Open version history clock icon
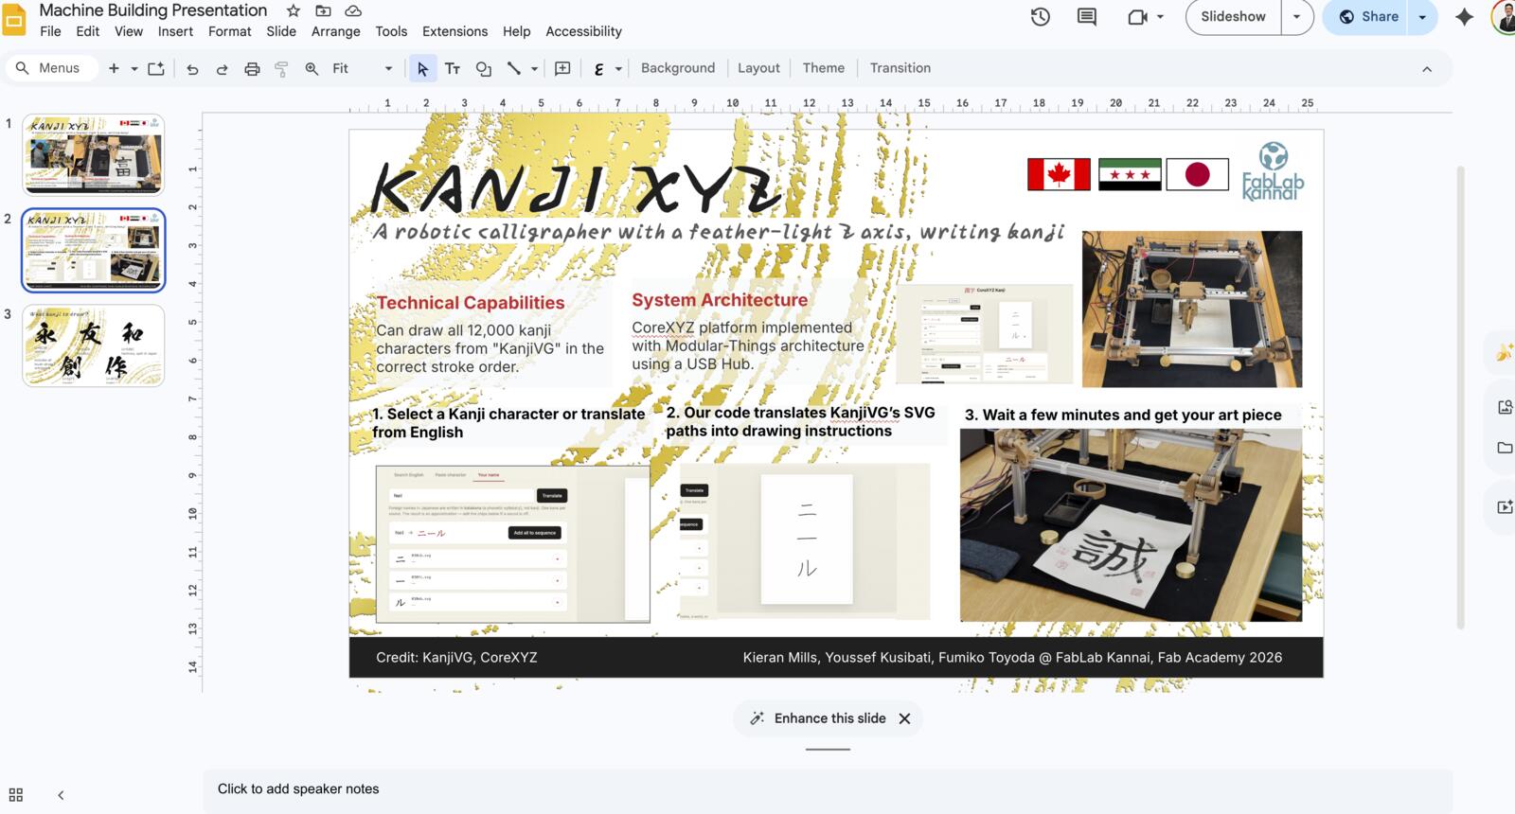Viewport: 1515px width, 814px height. click(x=1040, y=17)
